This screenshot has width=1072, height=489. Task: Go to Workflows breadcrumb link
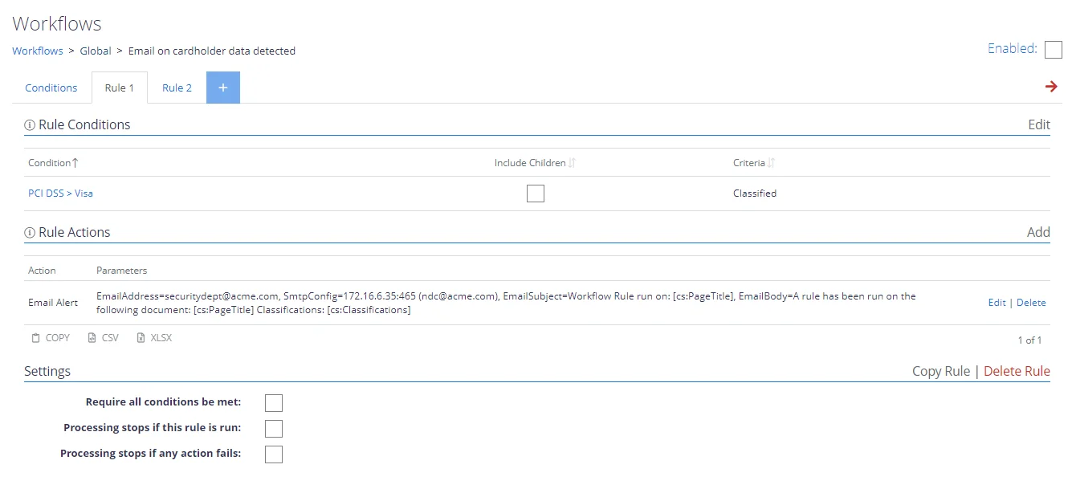[38, 51]
